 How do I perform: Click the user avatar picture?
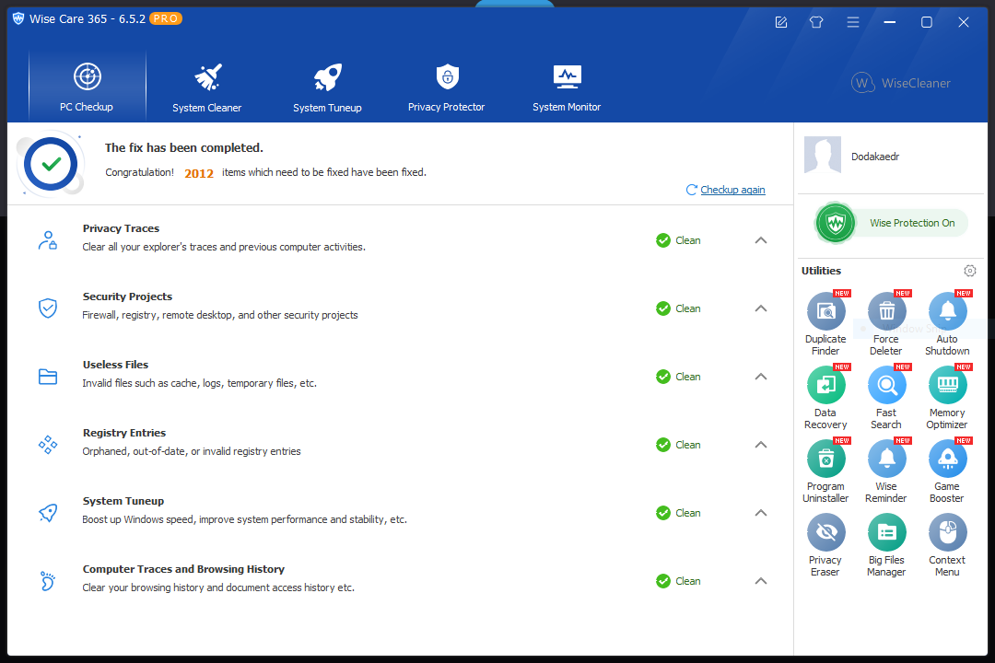[x=823, y=155]
